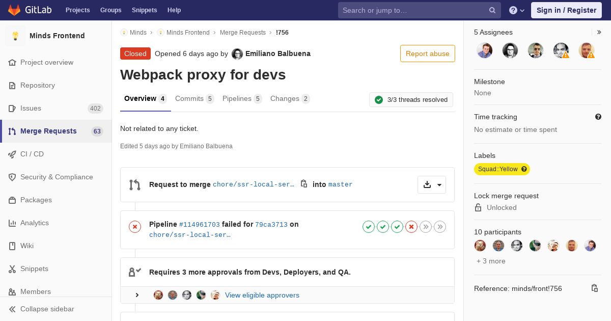The image size is (611, 321).
Task: Expand the eligible approvers list
Action: (137, 295)
